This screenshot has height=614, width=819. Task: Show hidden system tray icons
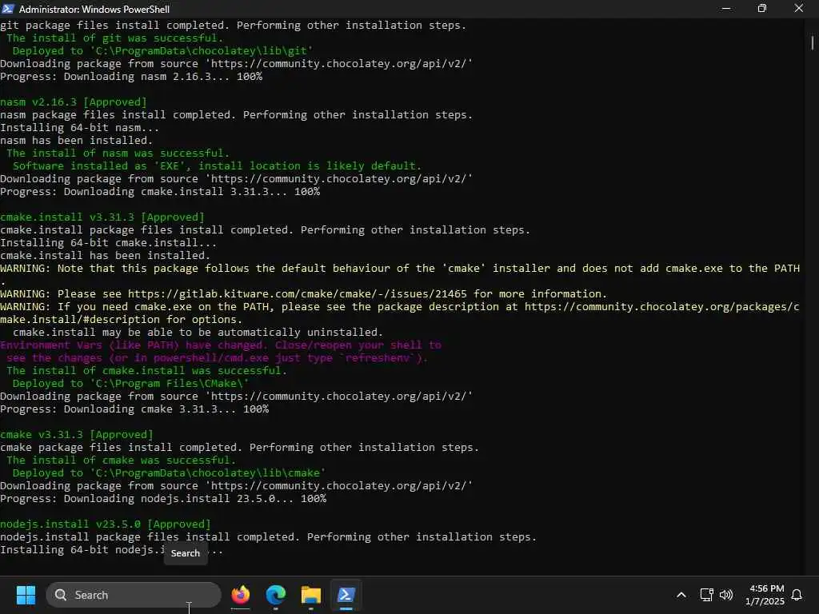(x=681, y=595)
